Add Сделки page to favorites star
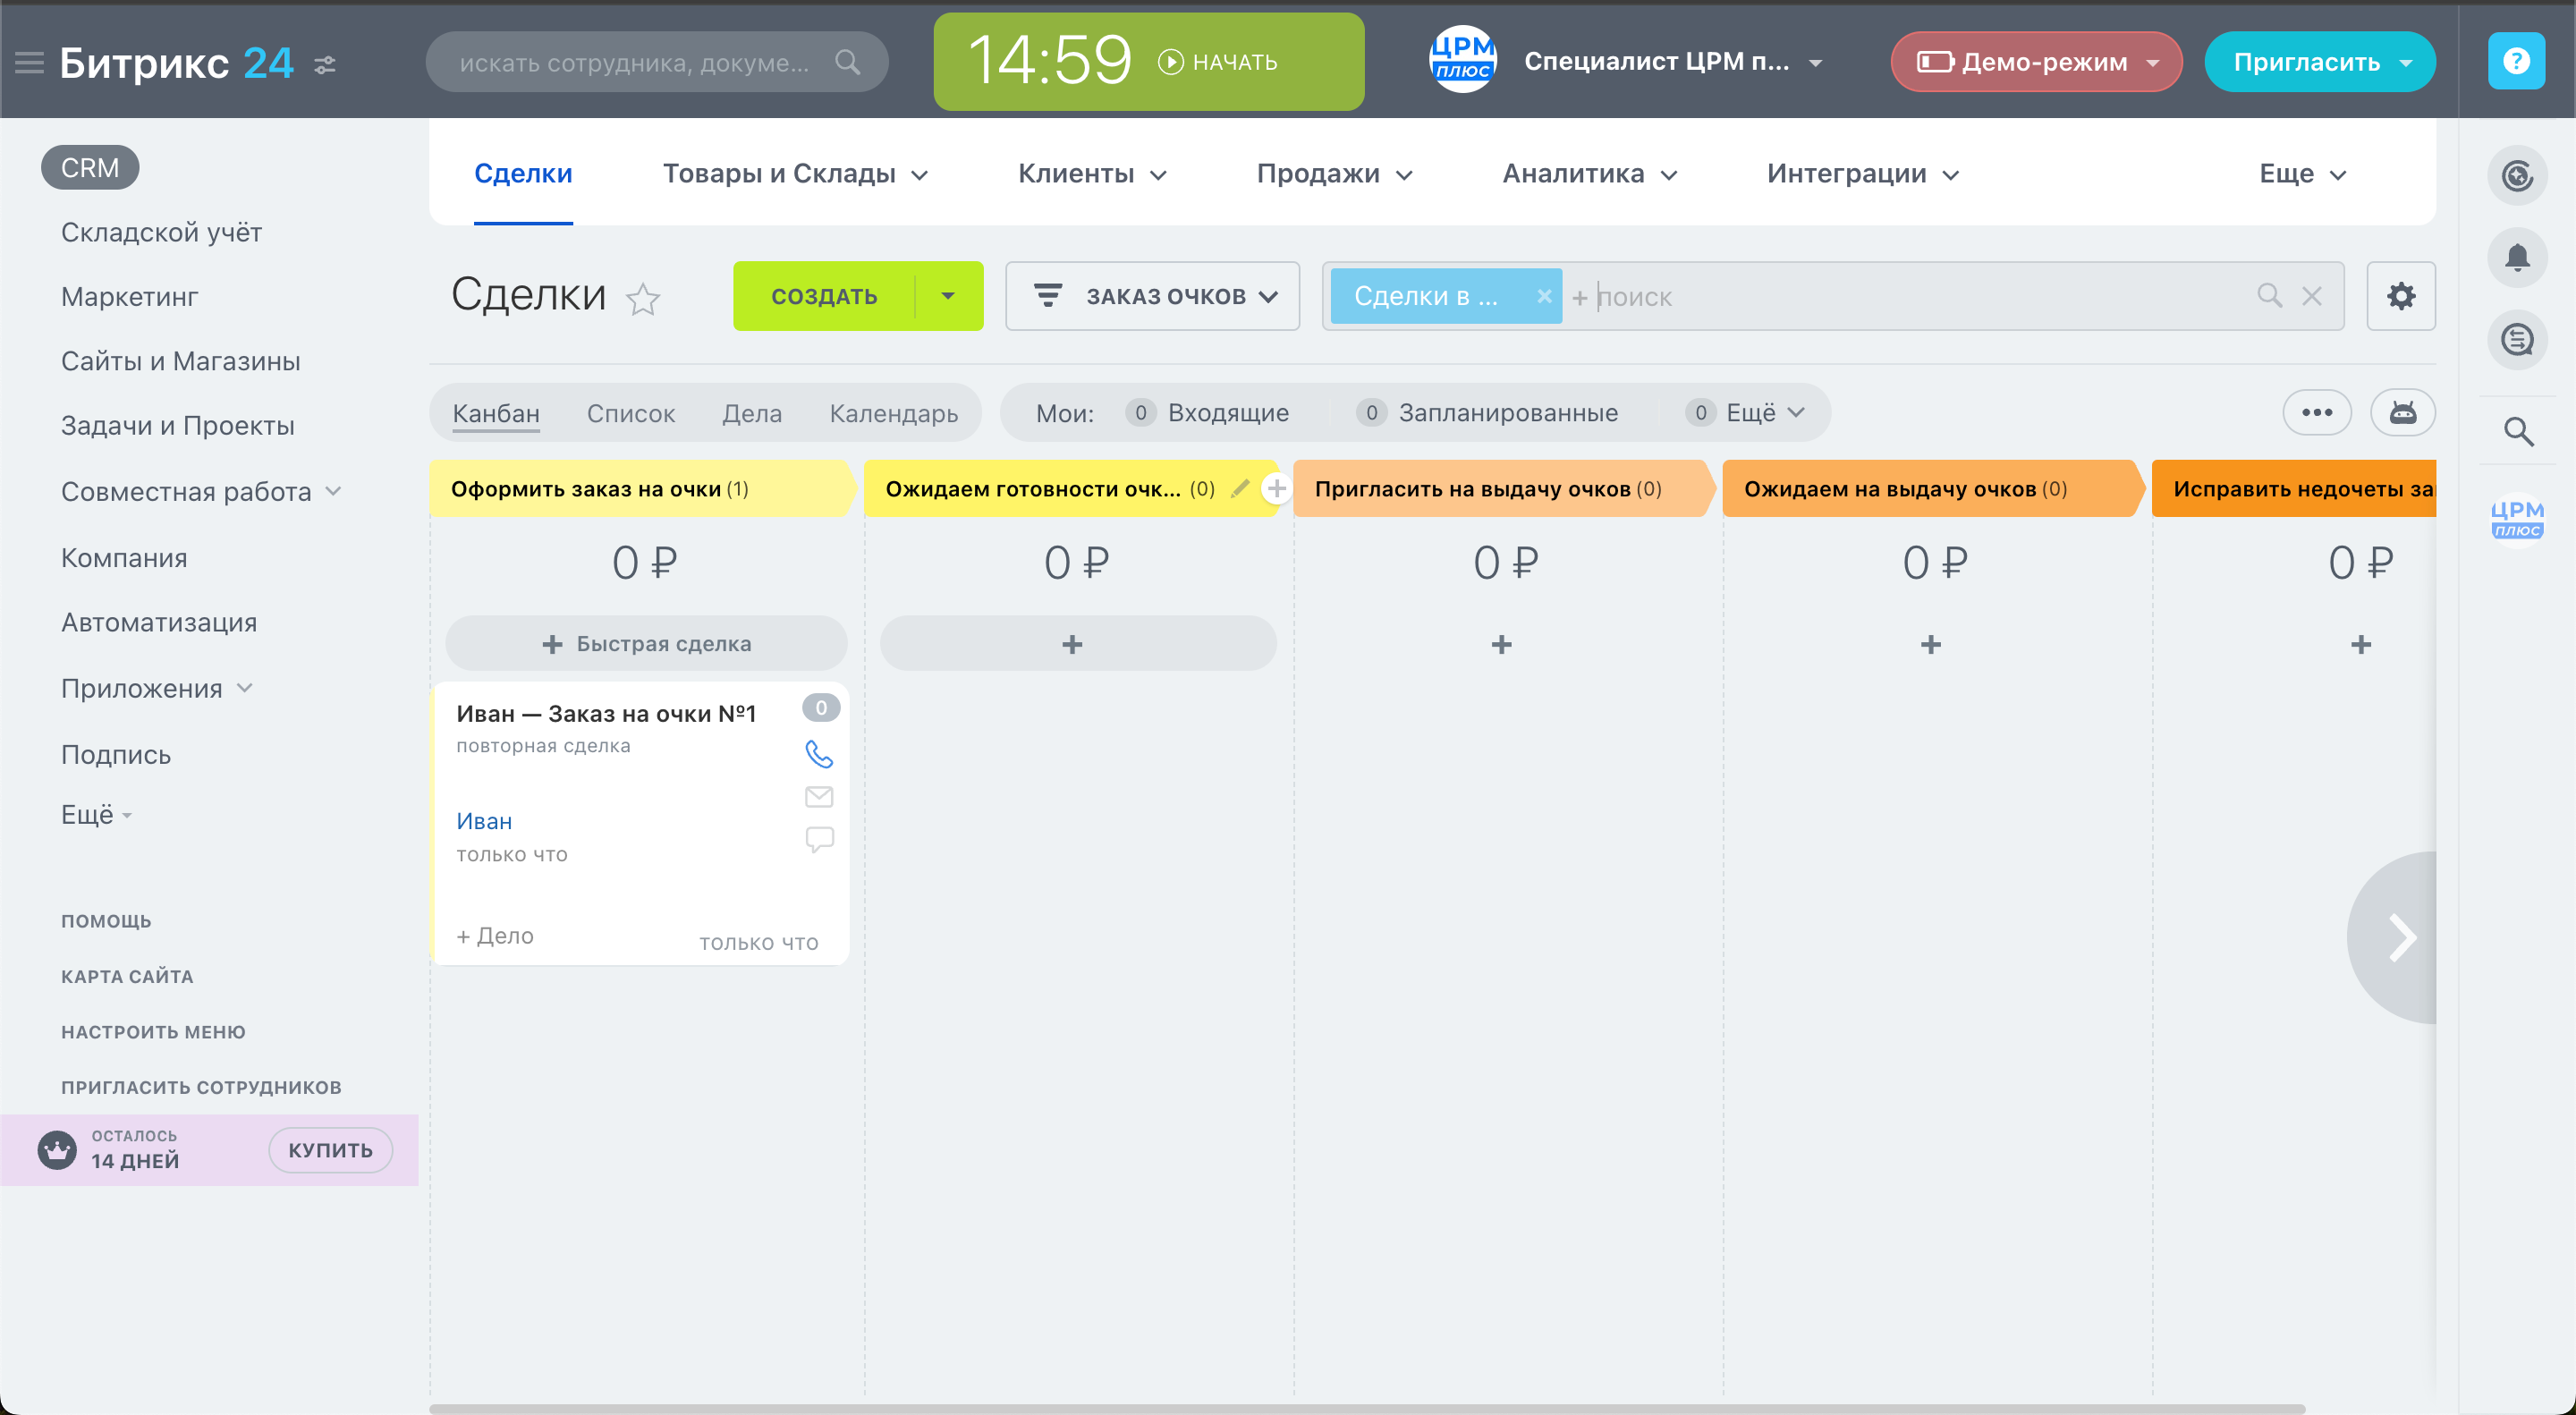This screenshot has height=1415, width=2576. click(643, 299)
